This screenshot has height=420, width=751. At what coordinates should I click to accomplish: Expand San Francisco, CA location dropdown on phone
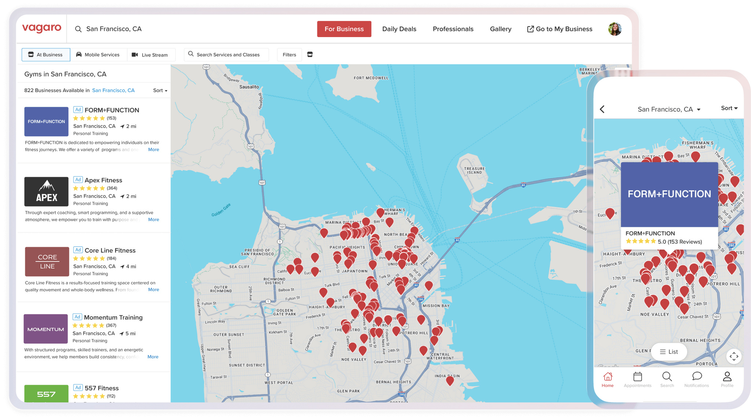pyautogui.click(x=669, y=109)
